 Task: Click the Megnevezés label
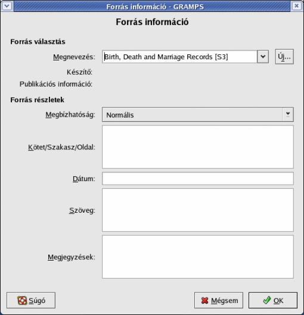[74, 57]
